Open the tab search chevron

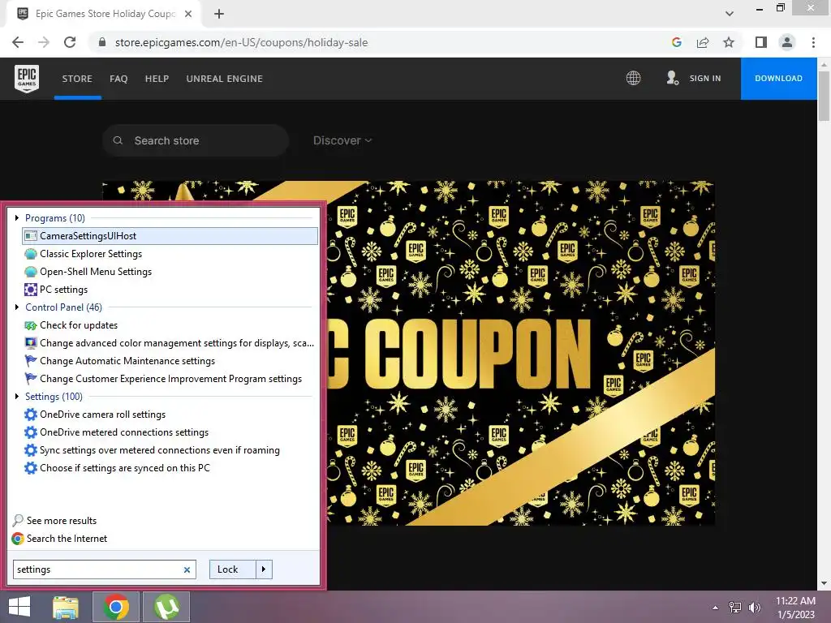730,14
